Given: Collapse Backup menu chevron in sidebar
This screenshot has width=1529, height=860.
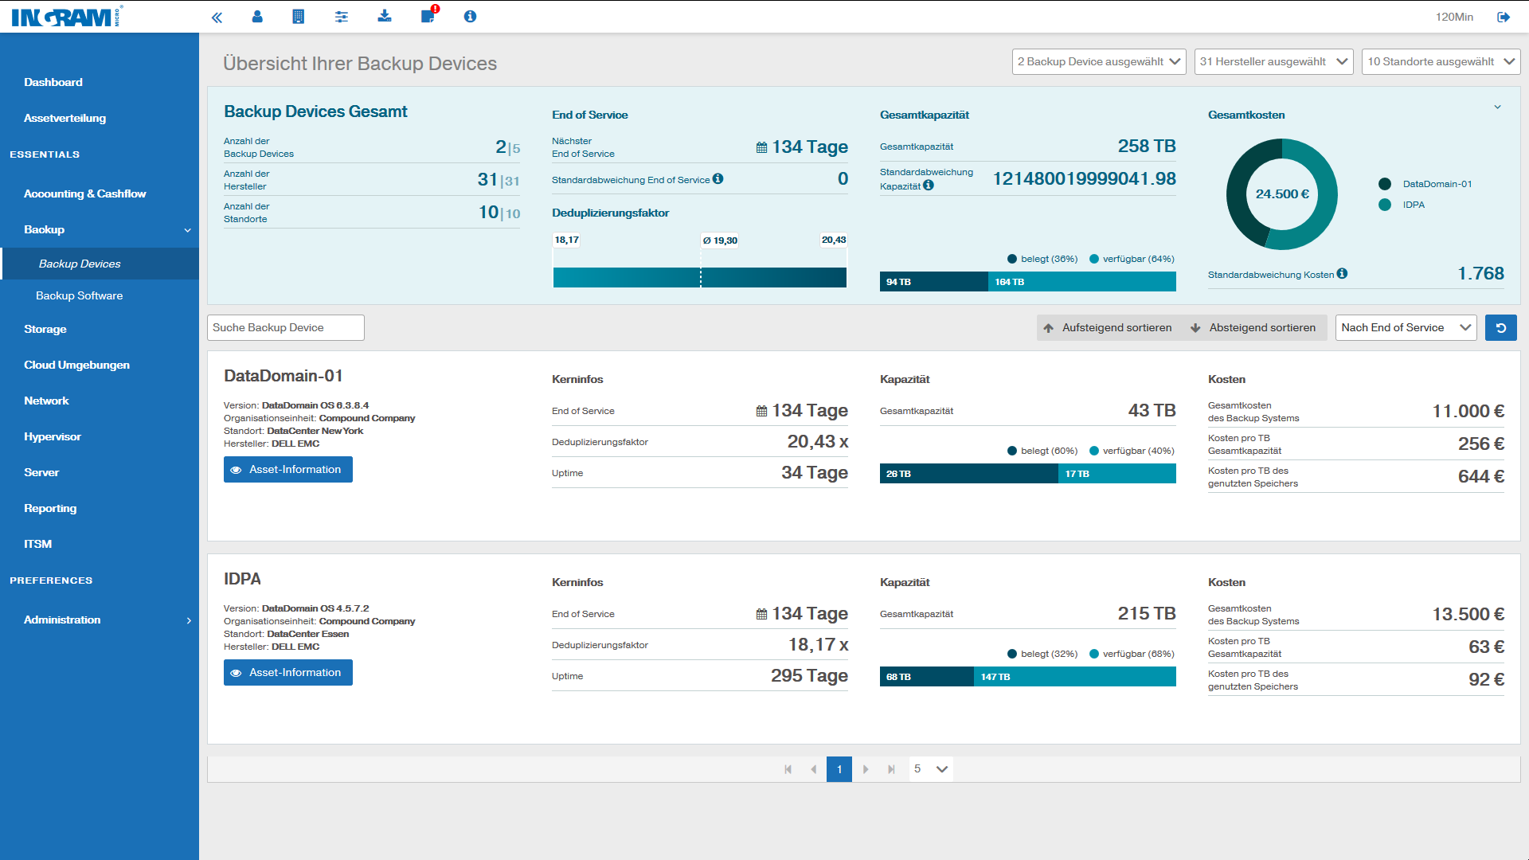Looking at the screenshot, I should pos(188,230).
